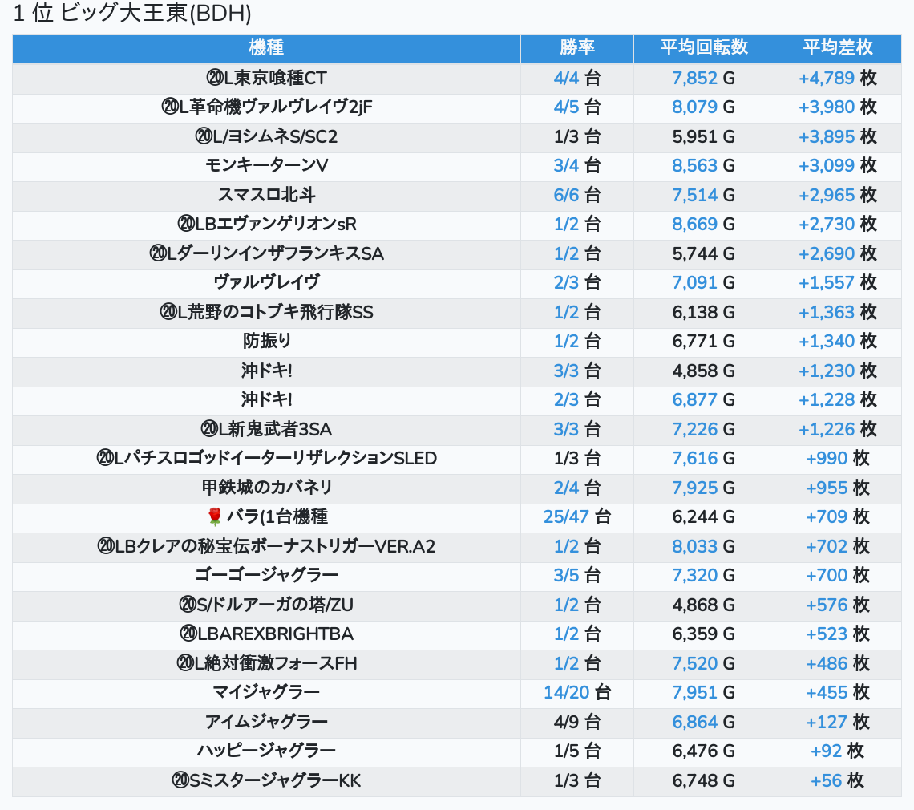Image resolution: width=914 pixels, height=810 pixels.
Task: Click the rose icon in the バラ row
Action: coord(214,517)
